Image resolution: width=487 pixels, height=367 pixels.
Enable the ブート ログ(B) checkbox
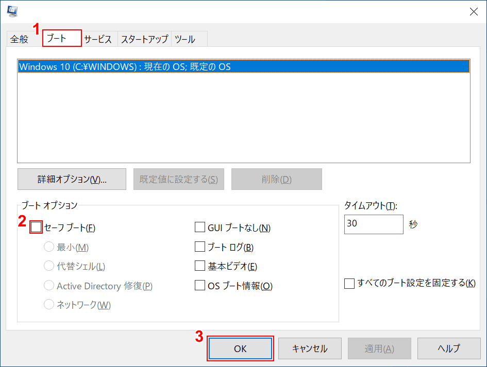pos(200,247)
